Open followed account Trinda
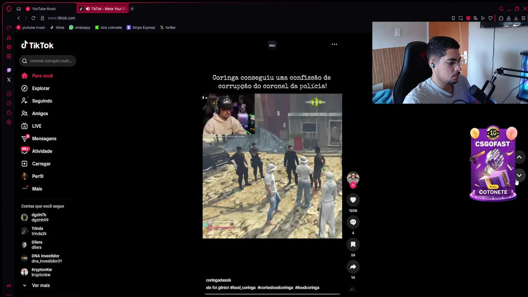This screenshot has width=528, height=297. tap(34, 231)
